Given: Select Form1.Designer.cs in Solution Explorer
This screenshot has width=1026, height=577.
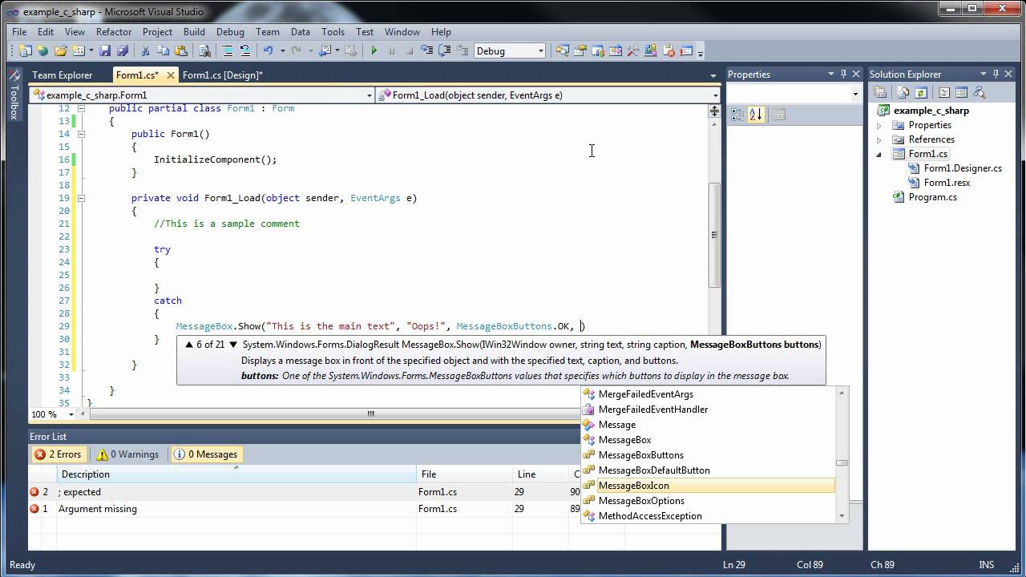Looking at the screenshot, I should pos(963,168).
